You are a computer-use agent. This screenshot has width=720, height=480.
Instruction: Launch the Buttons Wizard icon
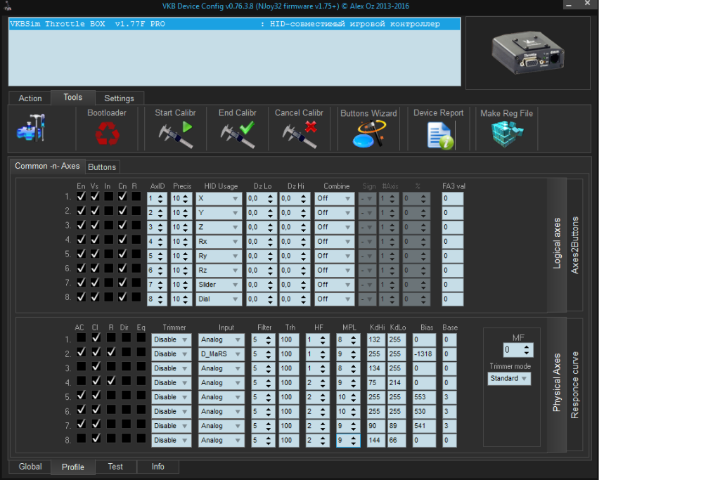click(368, 134)
